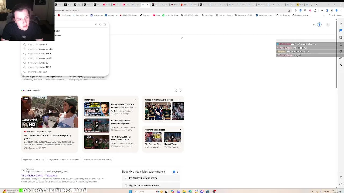The width and height of the screenshot is (344, 193).
Task: Thumbs up the Copilot Search result
Action: [176, 91]
